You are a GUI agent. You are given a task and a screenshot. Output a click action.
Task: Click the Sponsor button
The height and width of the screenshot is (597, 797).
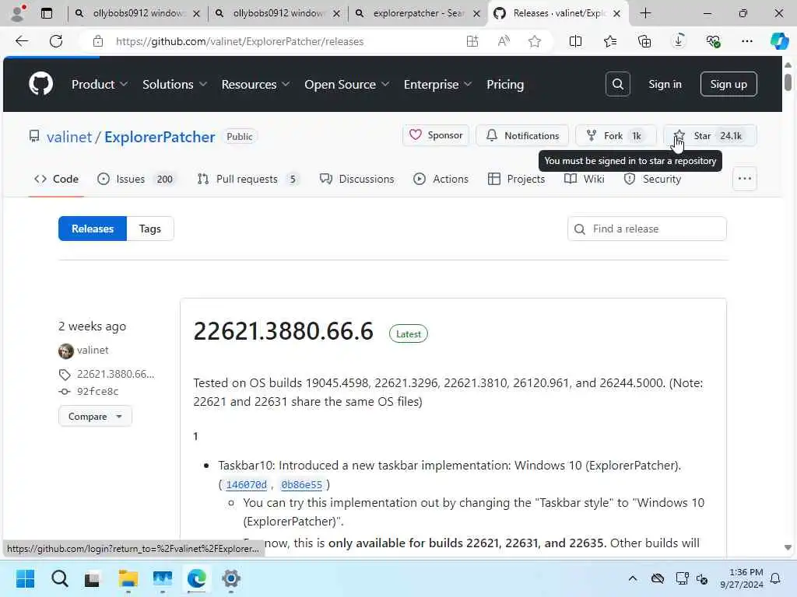[x=436, y=135]
